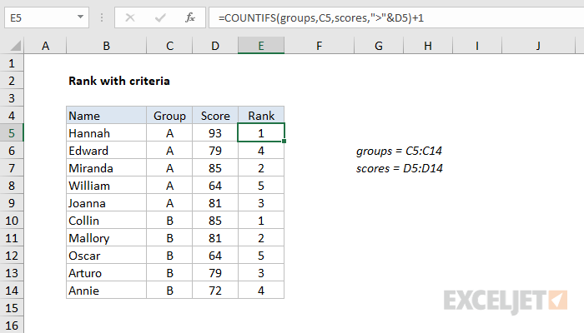Select column A header

pyautogui.click(x=45, y=46)
